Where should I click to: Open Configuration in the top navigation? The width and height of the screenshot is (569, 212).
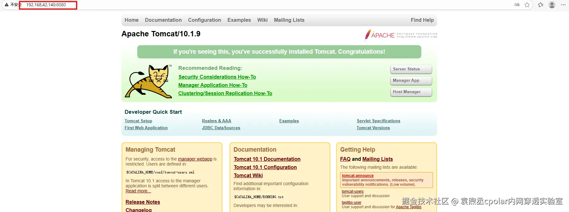tap(204, 20)
